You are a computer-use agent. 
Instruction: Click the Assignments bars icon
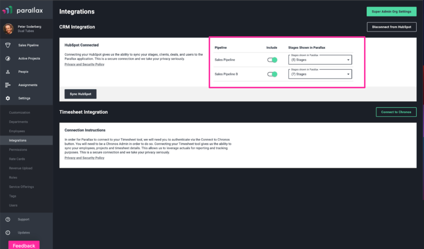click(x=8, y=85)
